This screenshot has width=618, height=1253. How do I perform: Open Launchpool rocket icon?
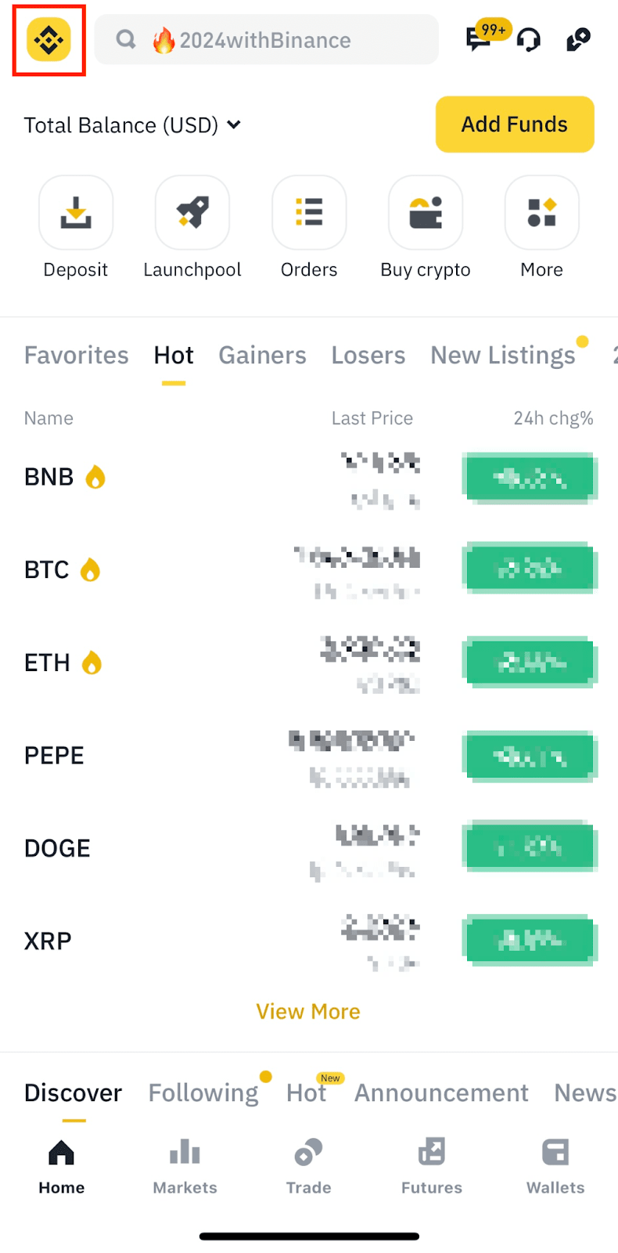coord(192,213)
